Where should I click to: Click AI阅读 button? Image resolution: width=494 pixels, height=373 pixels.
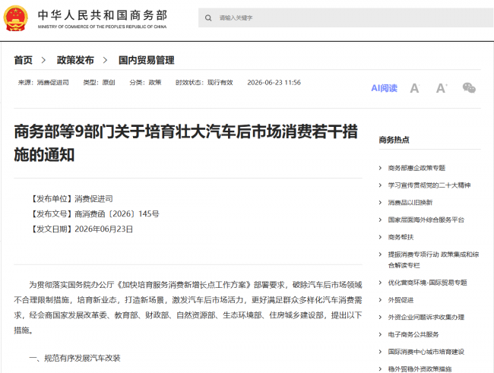point(384,88)
